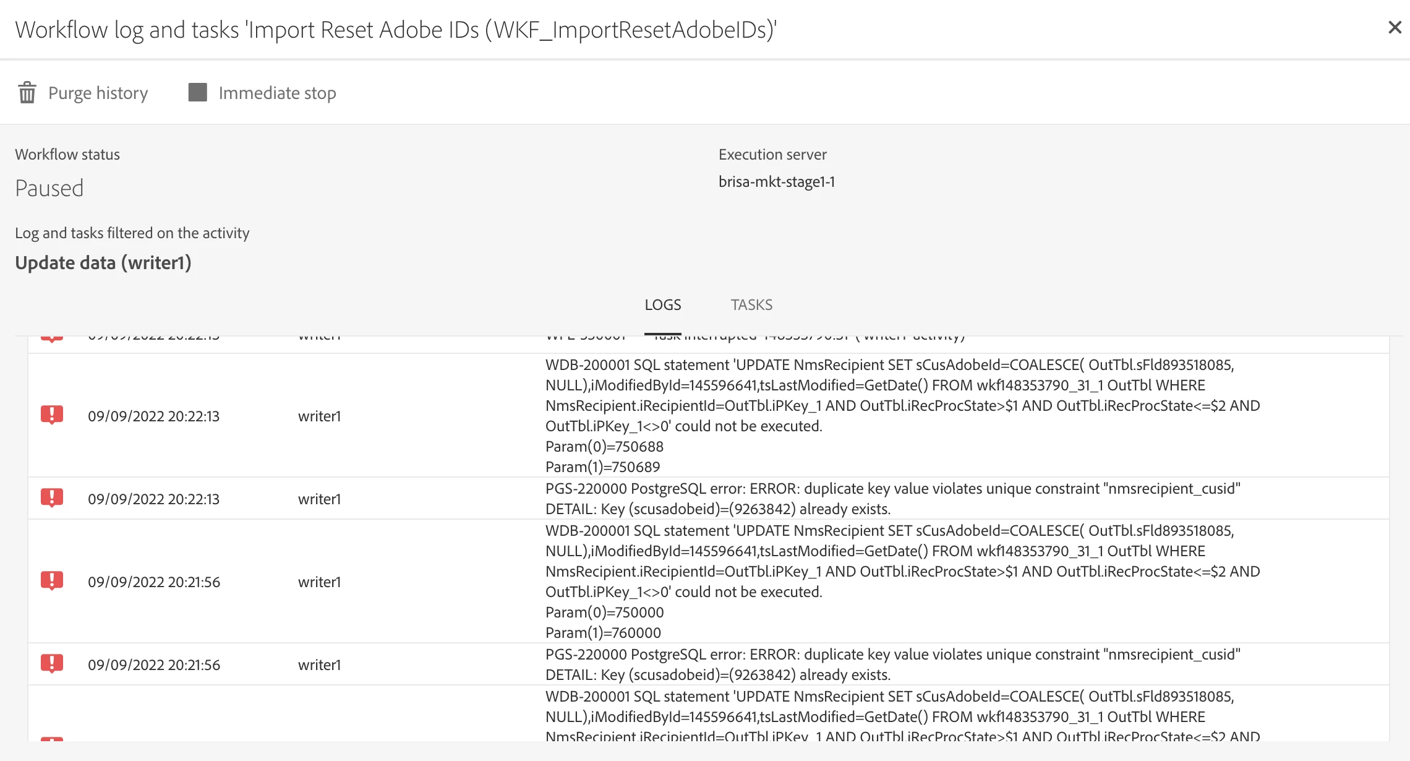Click the Purge history button label
This screenshot has height=761, width=1410.
98,93
